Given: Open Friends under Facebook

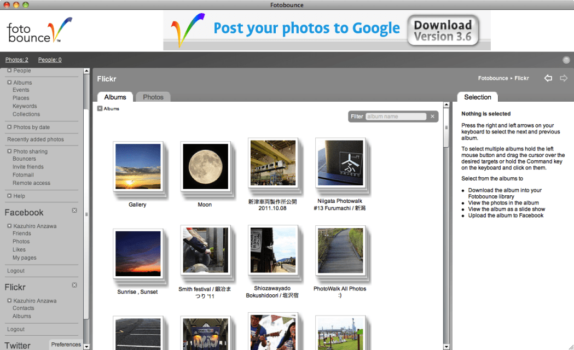Looking at the screenshot, I should point(21,234).
